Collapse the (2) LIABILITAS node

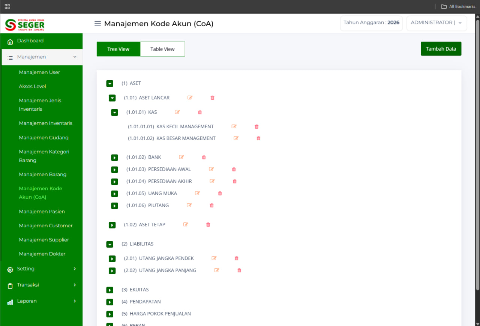110,244
